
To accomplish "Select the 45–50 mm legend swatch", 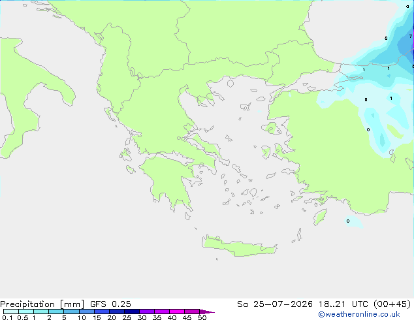I will coord(192,312).
